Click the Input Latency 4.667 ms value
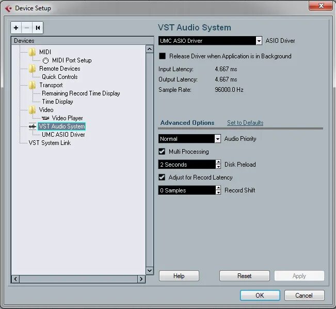Image resolution: width=336 pixels, height=309 pixels. 226,69
